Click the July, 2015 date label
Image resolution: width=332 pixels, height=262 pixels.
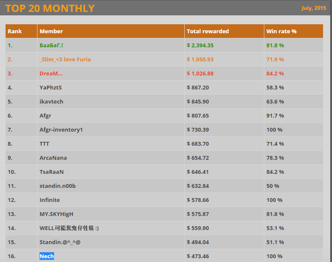(x=314, y=8)
